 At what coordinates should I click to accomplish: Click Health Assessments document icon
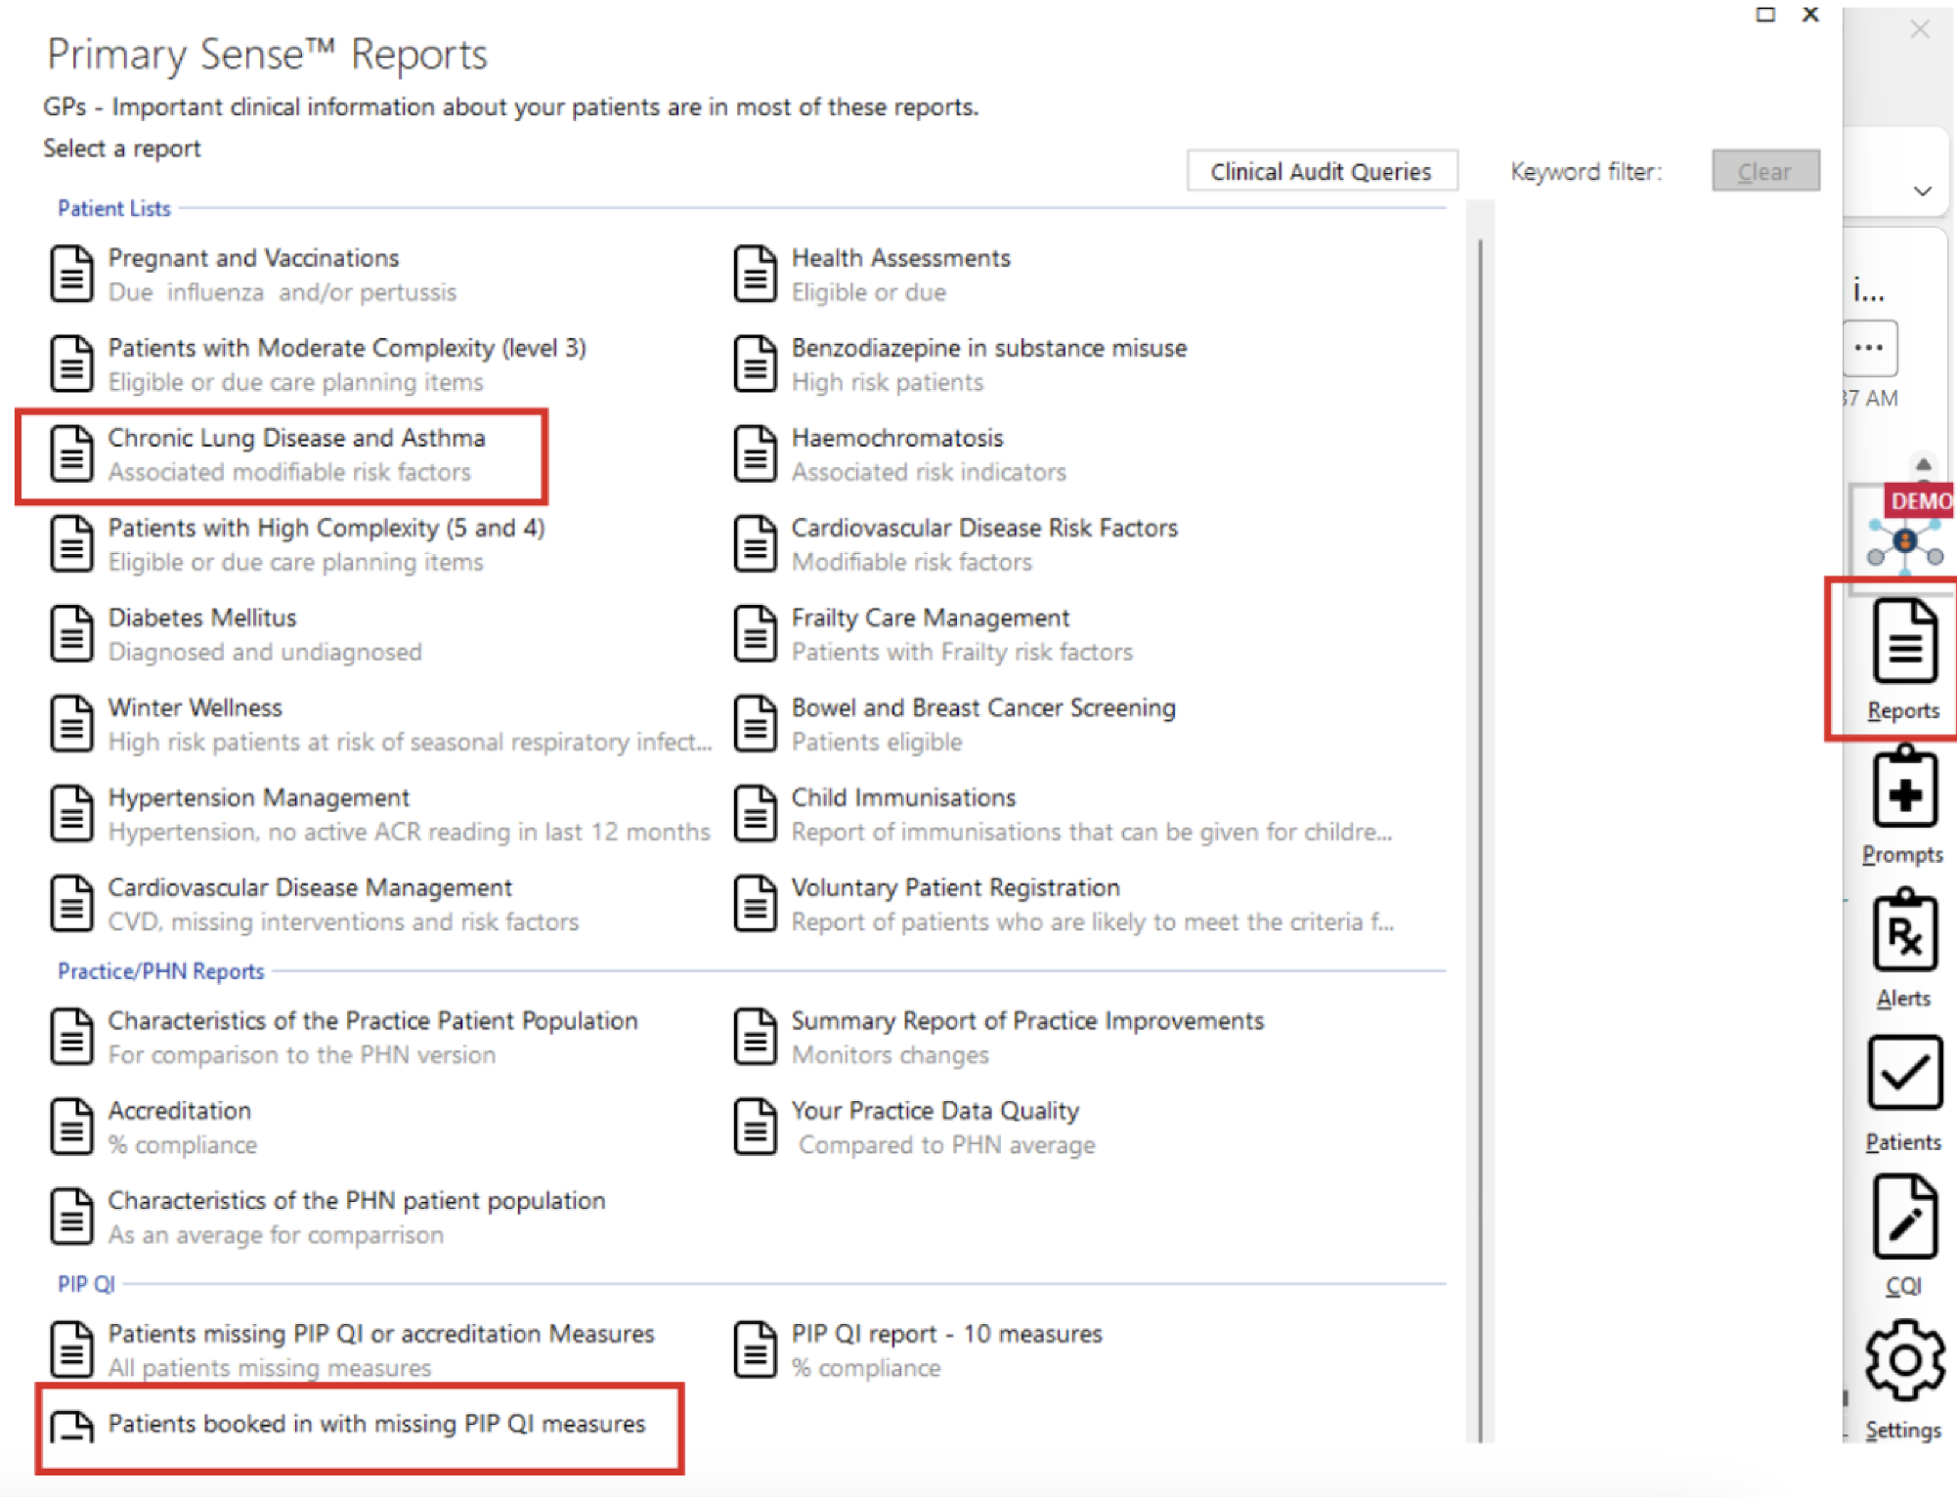[756, 274]
